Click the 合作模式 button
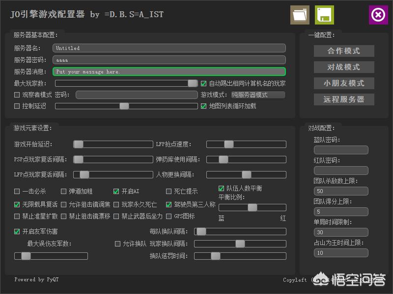The image size is (393, 294). pyautogui.click(x=344, y=51)
